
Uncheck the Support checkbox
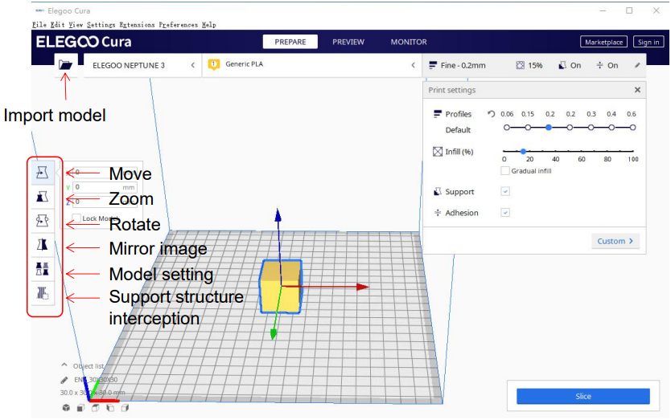(x=505, y=191)
